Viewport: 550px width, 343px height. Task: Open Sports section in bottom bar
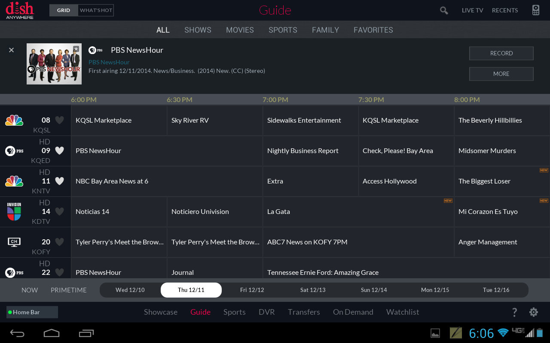(x=235, y=312)
